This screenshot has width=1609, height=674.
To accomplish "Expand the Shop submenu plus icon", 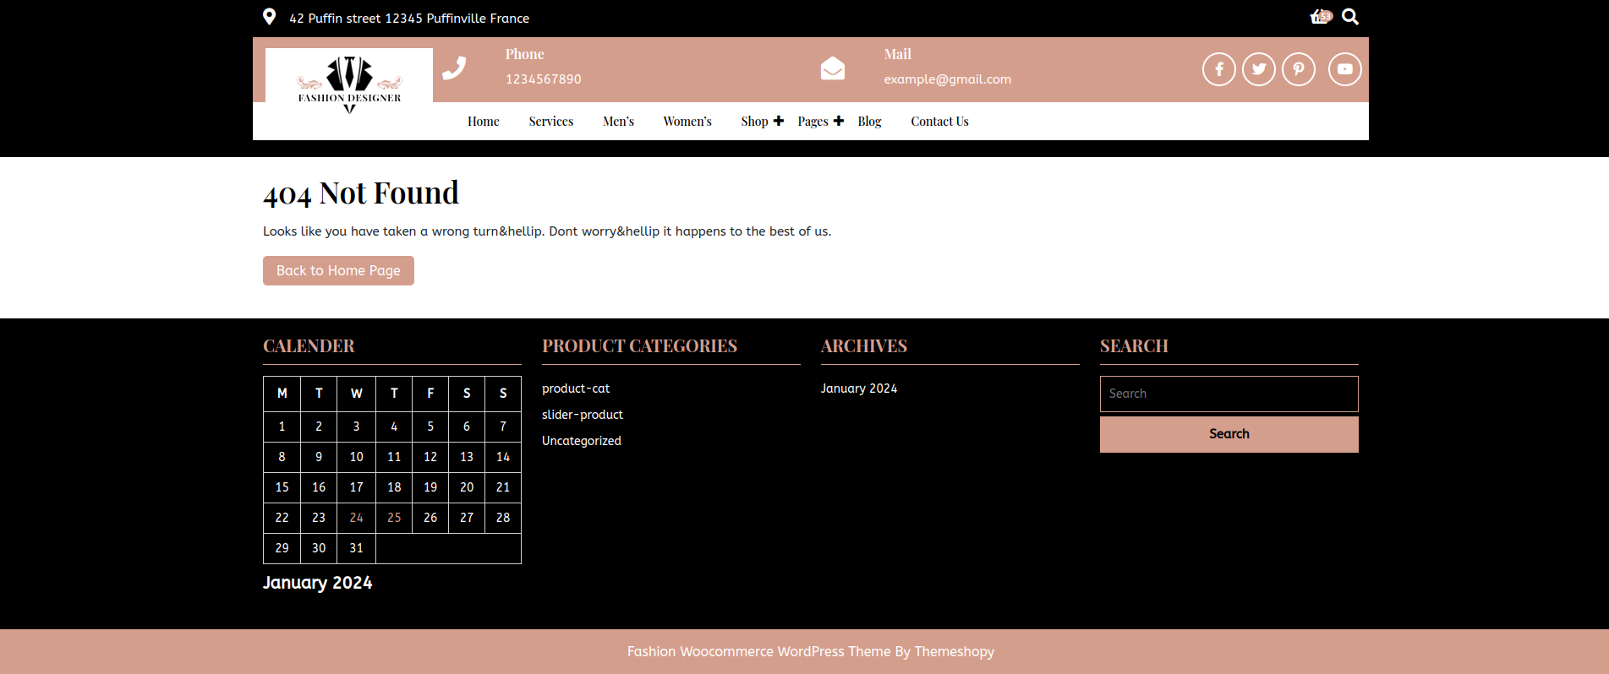I will point(779,121).
